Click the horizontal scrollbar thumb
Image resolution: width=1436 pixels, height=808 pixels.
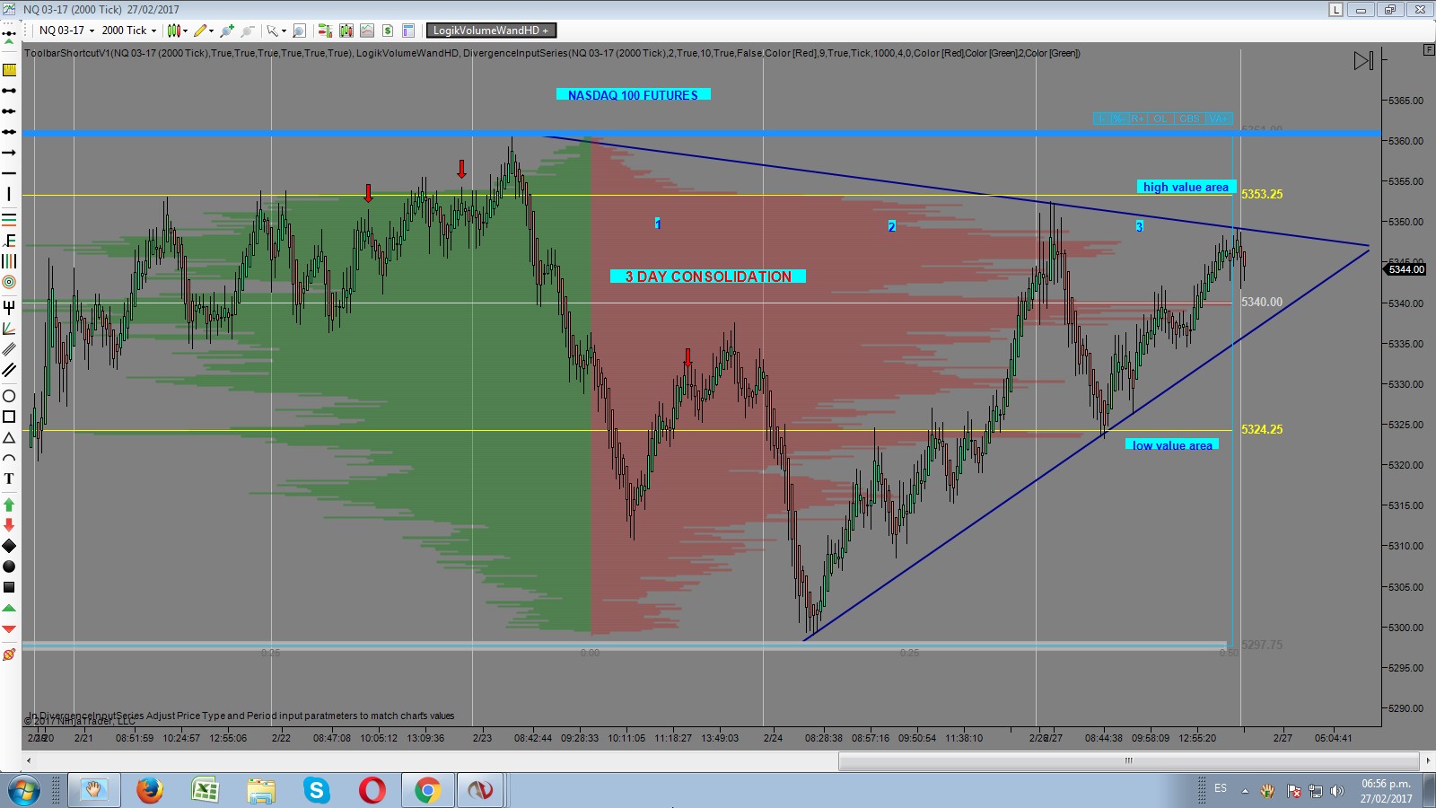(1128, 760)
